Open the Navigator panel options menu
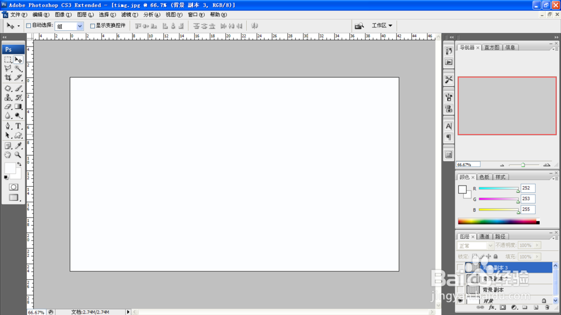 point(555,49)
